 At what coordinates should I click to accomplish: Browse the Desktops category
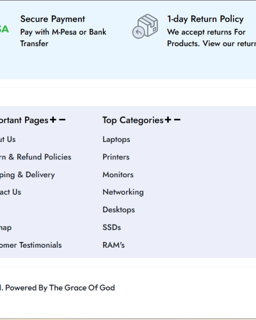click(118, 210)
